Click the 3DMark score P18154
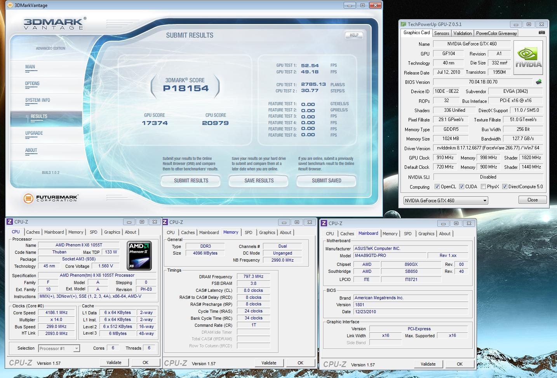 coord(186,88)
